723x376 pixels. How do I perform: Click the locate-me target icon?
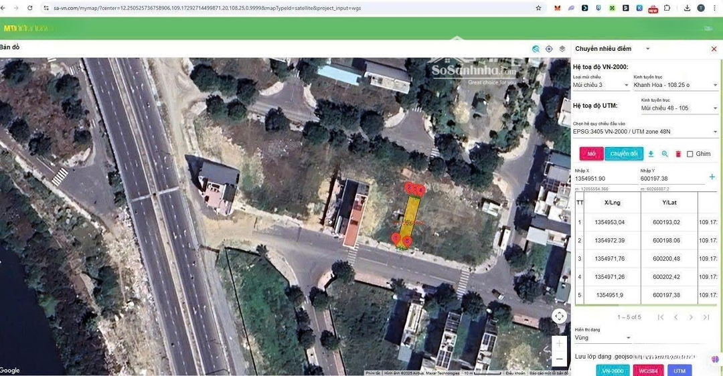coord(549,49)
